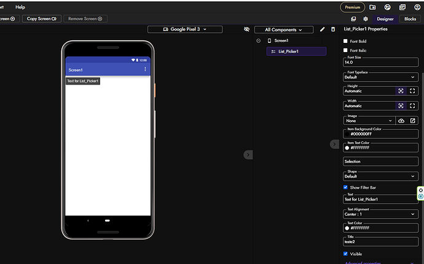Toggle hidden components eye icon
Screen dimensions: 424x264
(x=246, y=29)
